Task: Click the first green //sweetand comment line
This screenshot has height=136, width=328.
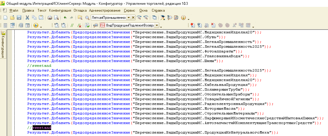Action: pos(39,66)
